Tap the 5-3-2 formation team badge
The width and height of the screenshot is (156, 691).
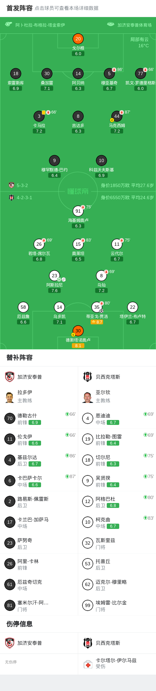(11, 185)
